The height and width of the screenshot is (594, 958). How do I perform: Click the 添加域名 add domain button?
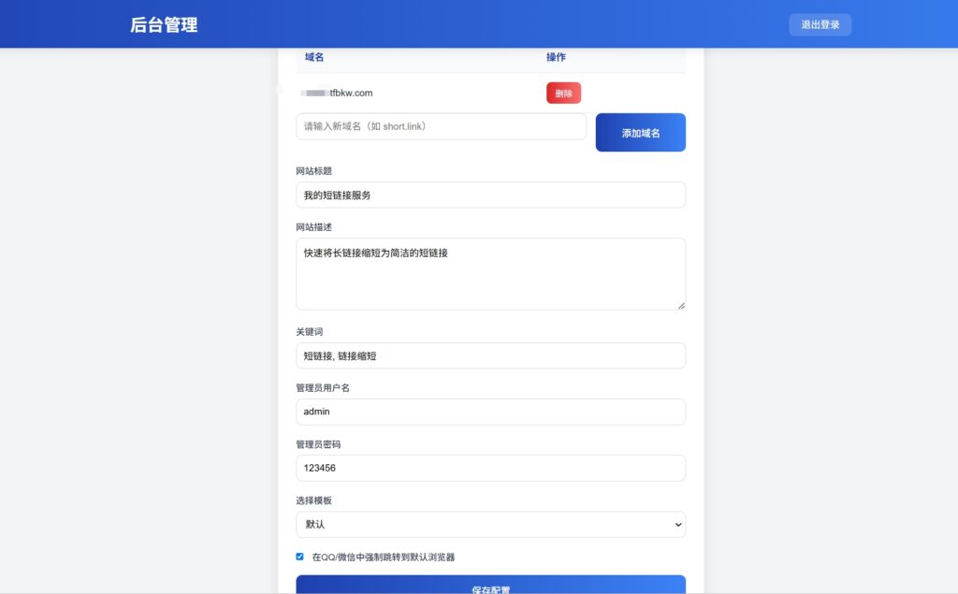(x=640, y=132)
